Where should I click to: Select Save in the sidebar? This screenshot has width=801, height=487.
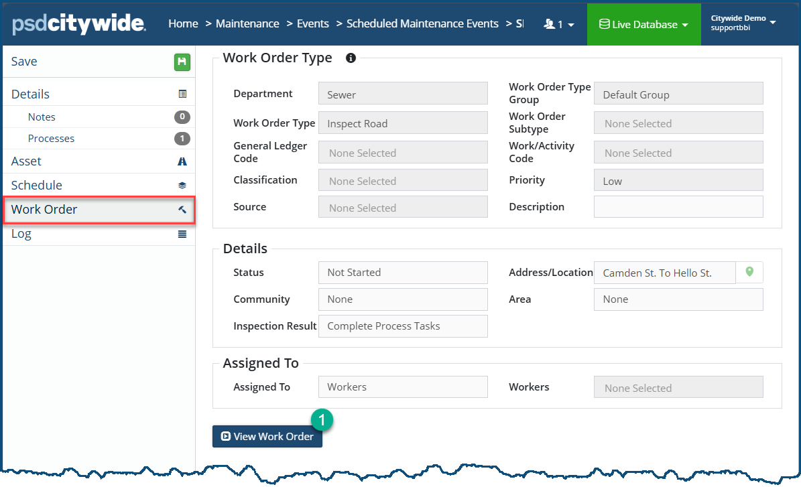click(x=99, y=62)
